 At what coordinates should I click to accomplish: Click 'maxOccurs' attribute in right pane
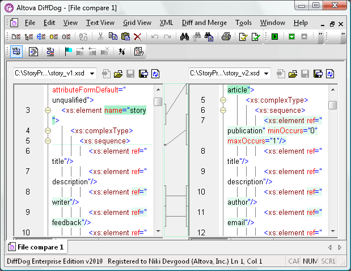[246, 141]
